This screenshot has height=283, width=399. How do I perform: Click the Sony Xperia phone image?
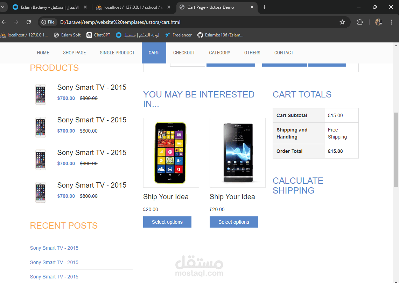pos(237,153)
